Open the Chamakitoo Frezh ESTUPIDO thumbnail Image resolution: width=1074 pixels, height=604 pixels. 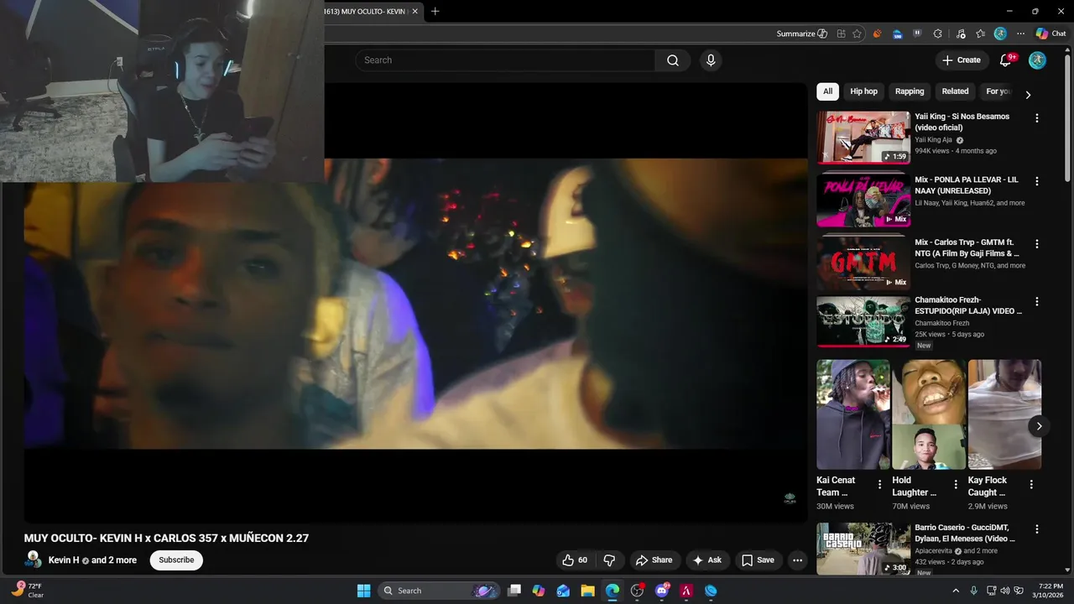click(863, 320)
